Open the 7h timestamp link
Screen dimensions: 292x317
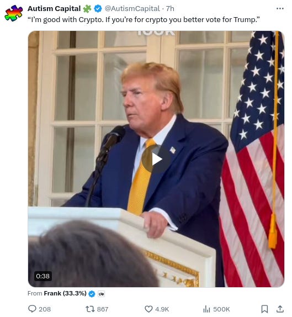click(x=170, y=9)
